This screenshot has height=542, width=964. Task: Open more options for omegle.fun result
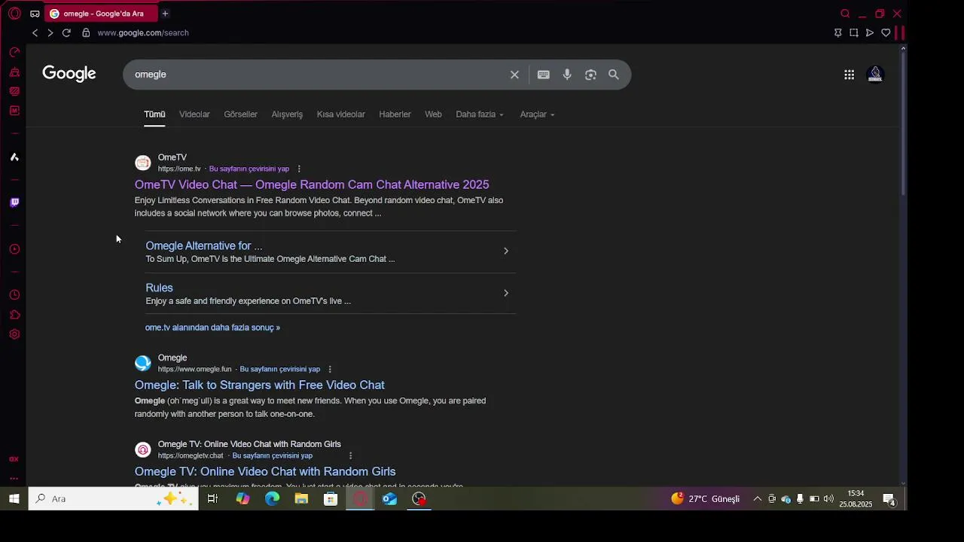point(330,369)
